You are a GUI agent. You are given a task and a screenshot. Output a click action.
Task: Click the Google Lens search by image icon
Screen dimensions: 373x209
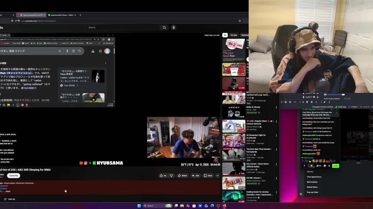tap(73, 51)
